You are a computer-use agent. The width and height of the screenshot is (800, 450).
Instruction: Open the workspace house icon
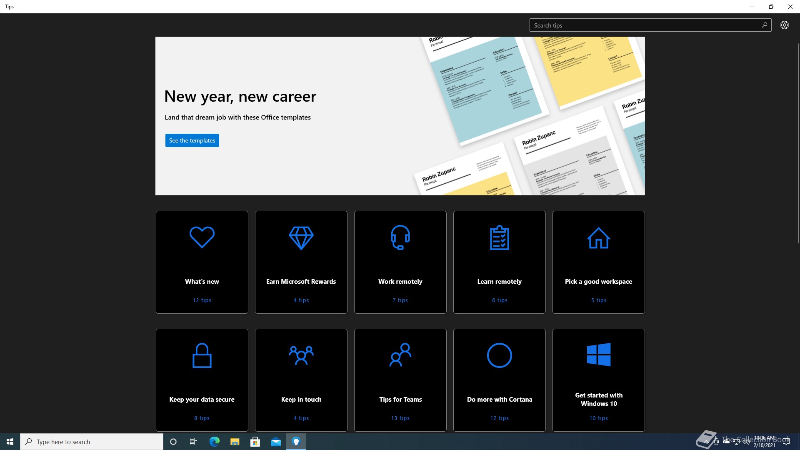(x=599, y=238)
